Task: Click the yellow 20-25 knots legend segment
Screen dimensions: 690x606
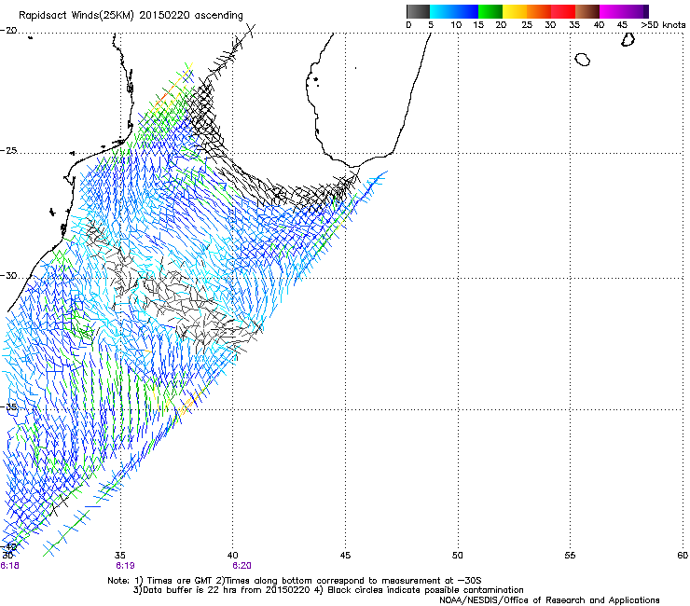Action: click(515, 11)
